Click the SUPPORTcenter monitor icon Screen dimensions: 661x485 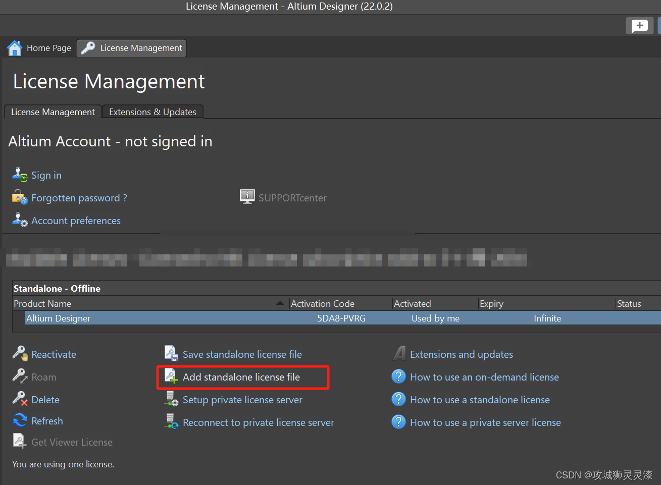tap(247, 196)
